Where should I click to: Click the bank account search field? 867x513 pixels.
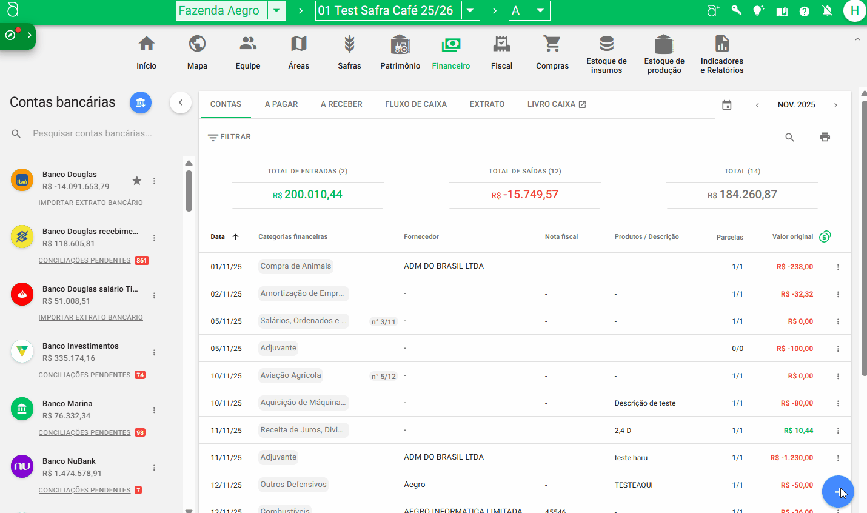click(107, 133)
